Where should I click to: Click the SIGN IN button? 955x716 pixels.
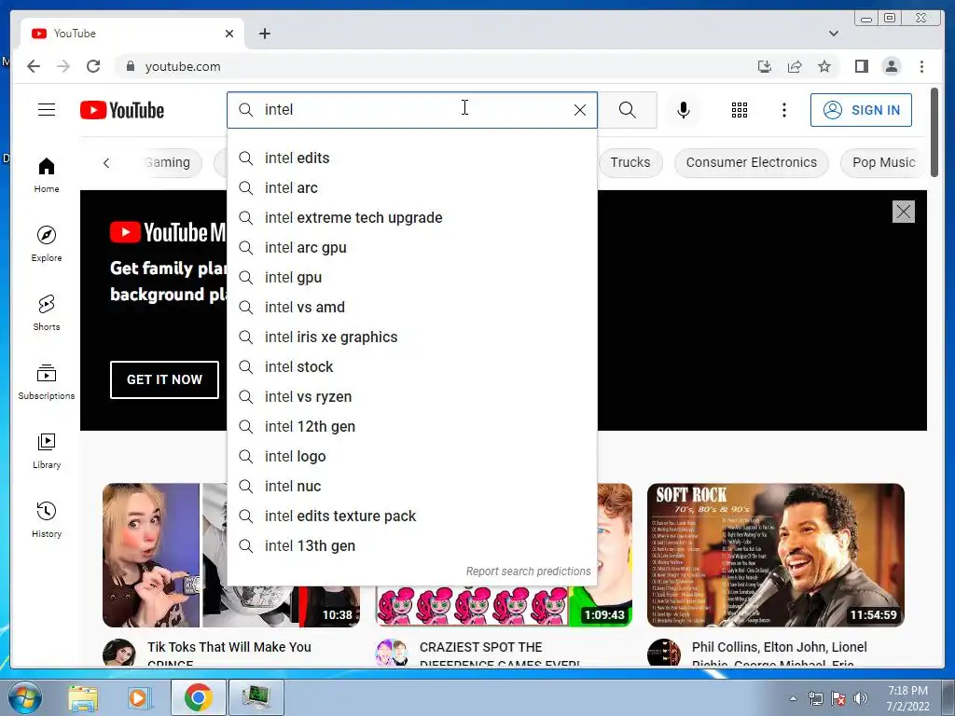click(x=861, y=110)
